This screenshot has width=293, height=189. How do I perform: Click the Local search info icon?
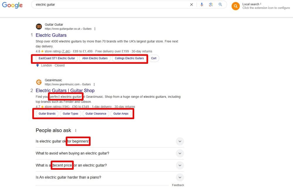[261, 4]
